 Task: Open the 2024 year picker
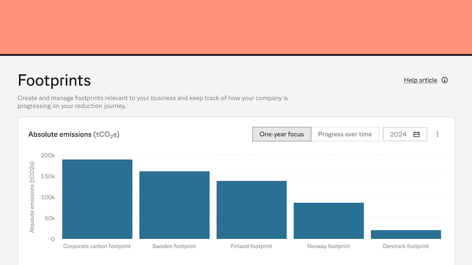pyautogui.click(x=404, y=135)
